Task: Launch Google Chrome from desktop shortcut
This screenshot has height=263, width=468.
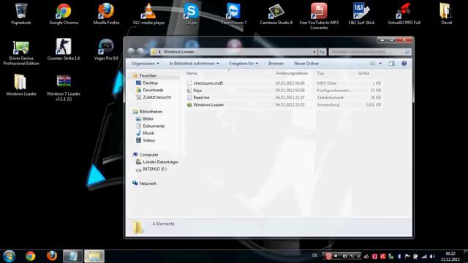Action: pos(64,14)
